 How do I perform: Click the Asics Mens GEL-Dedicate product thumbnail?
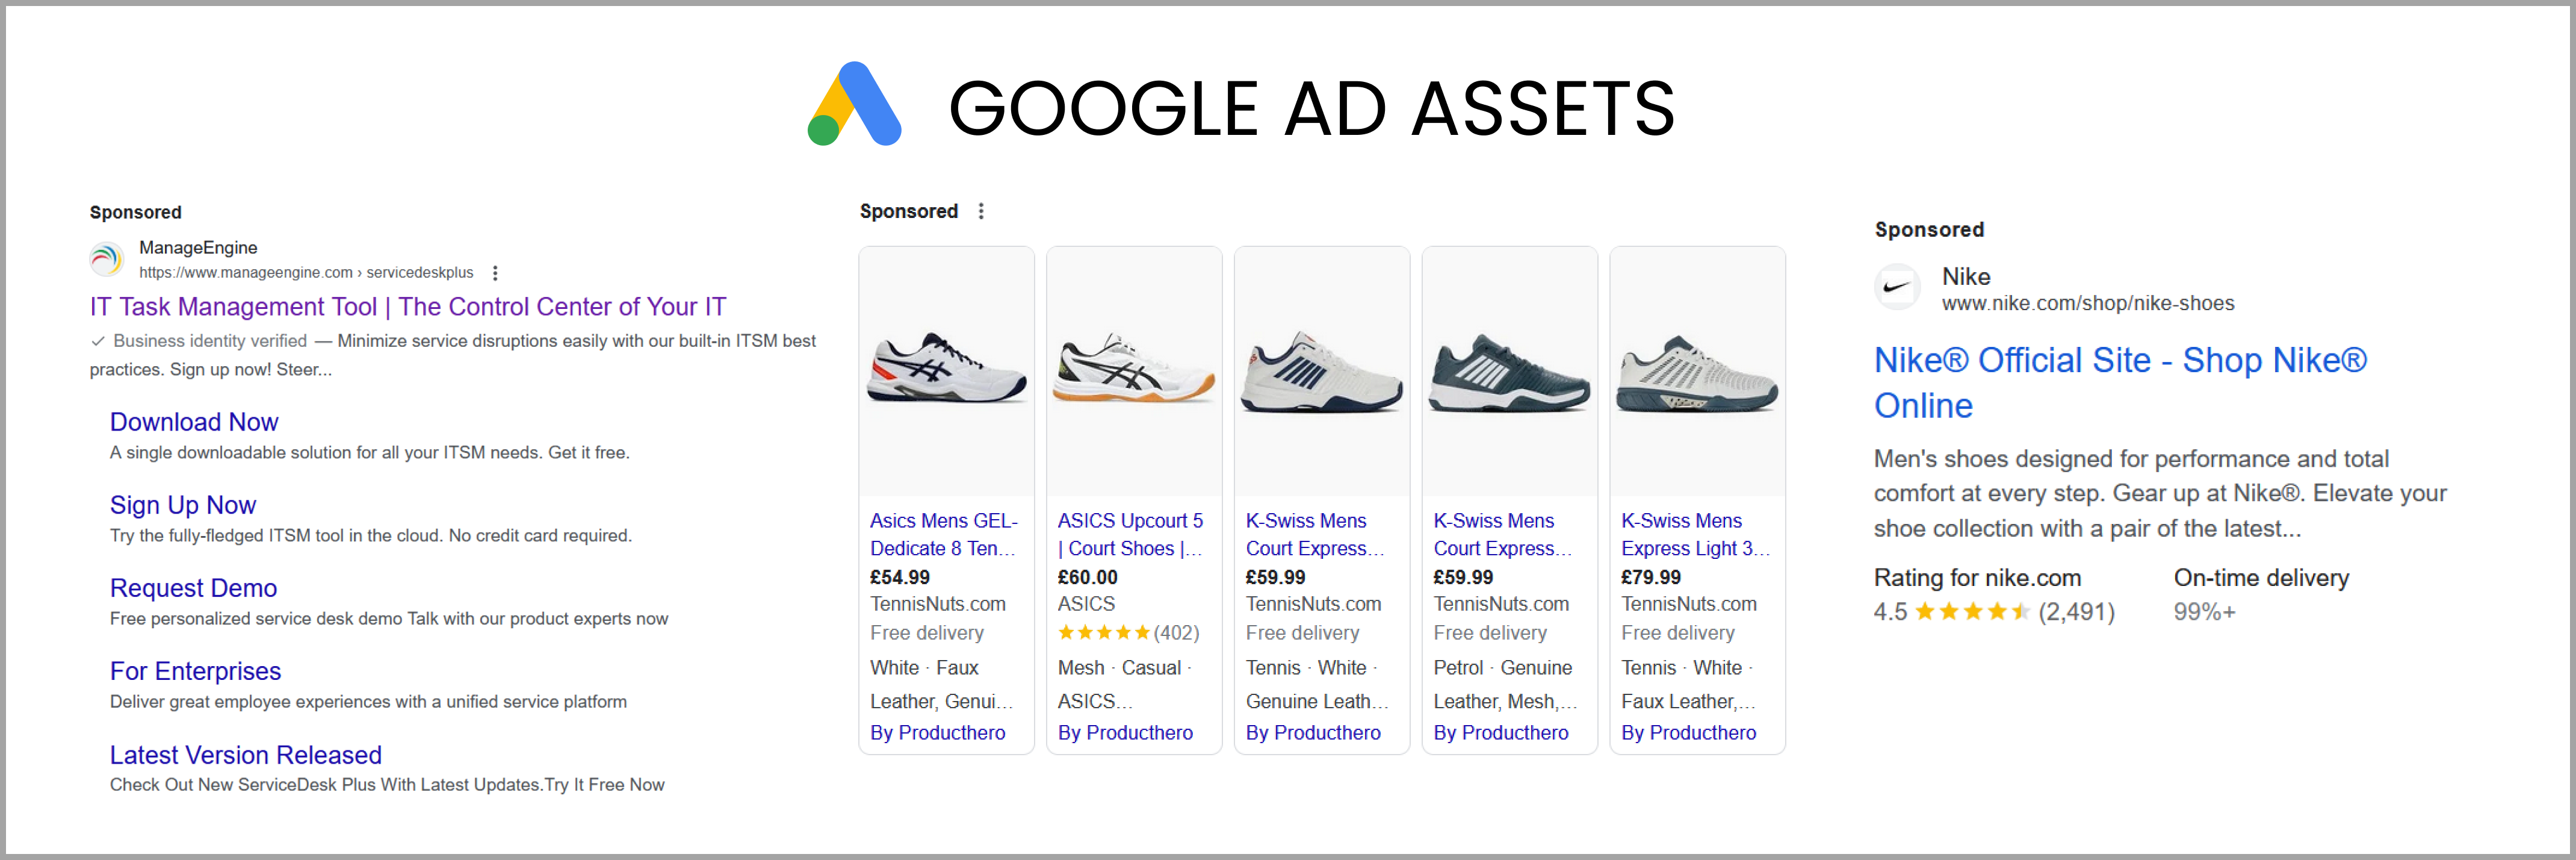(x=946, y=378)
